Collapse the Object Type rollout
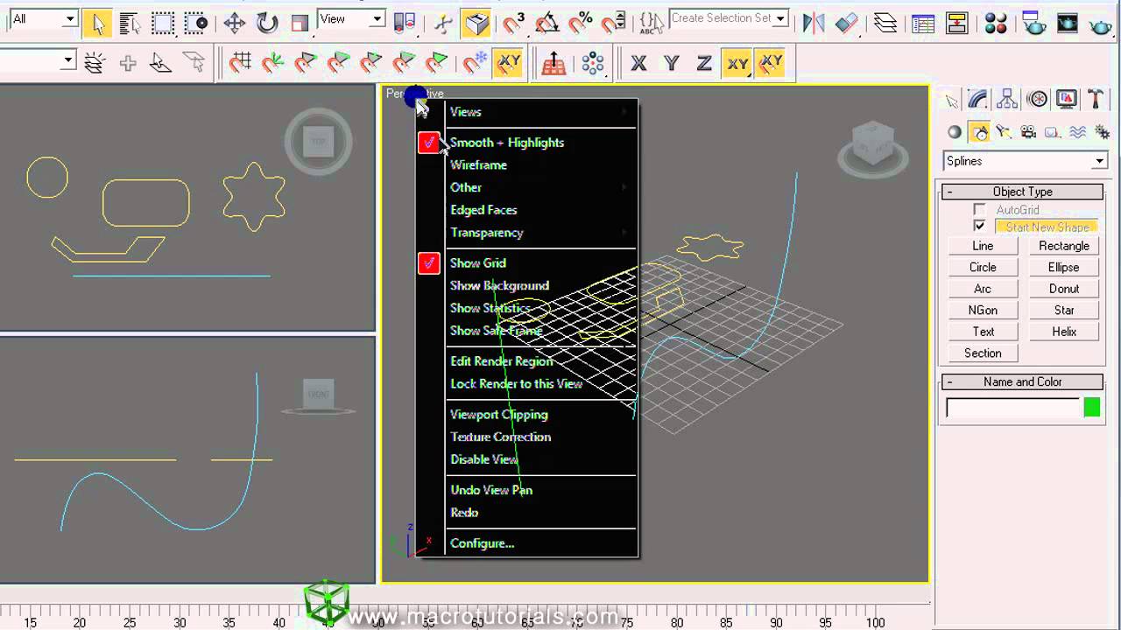The image size is (1121, 630). click(1022, 192)
